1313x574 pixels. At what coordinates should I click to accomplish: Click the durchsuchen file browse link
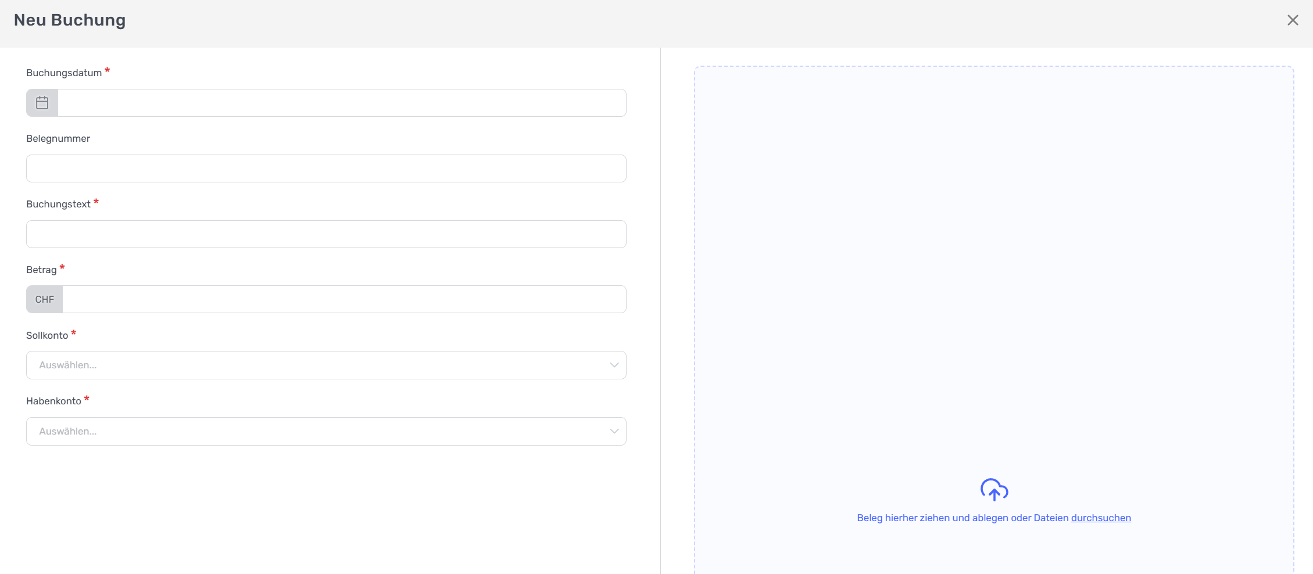(x=1100, y=518)
